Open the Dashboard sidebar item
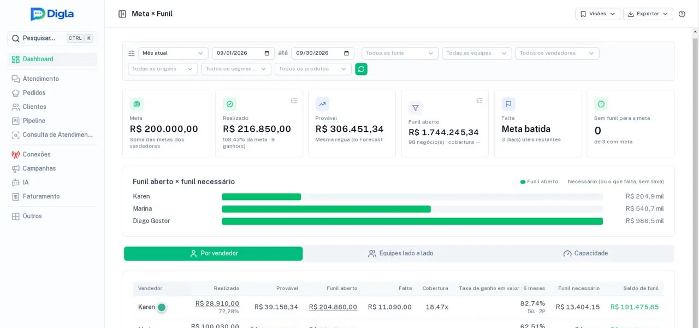This screenshot has width=699, height=328. click(52, 59)
